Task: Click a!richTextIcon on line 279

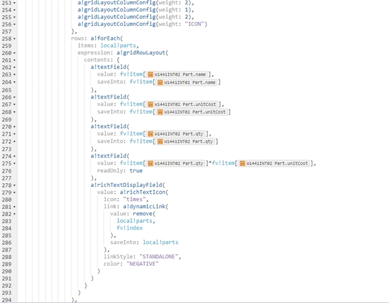Action: click(143, 192)
